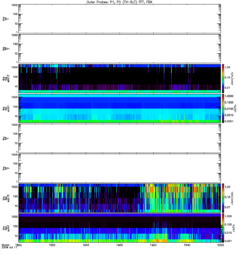This screenshot has height=254, width=239.
Task: Click the thb fff 1 panel label
Action: (x=6, y=19)
